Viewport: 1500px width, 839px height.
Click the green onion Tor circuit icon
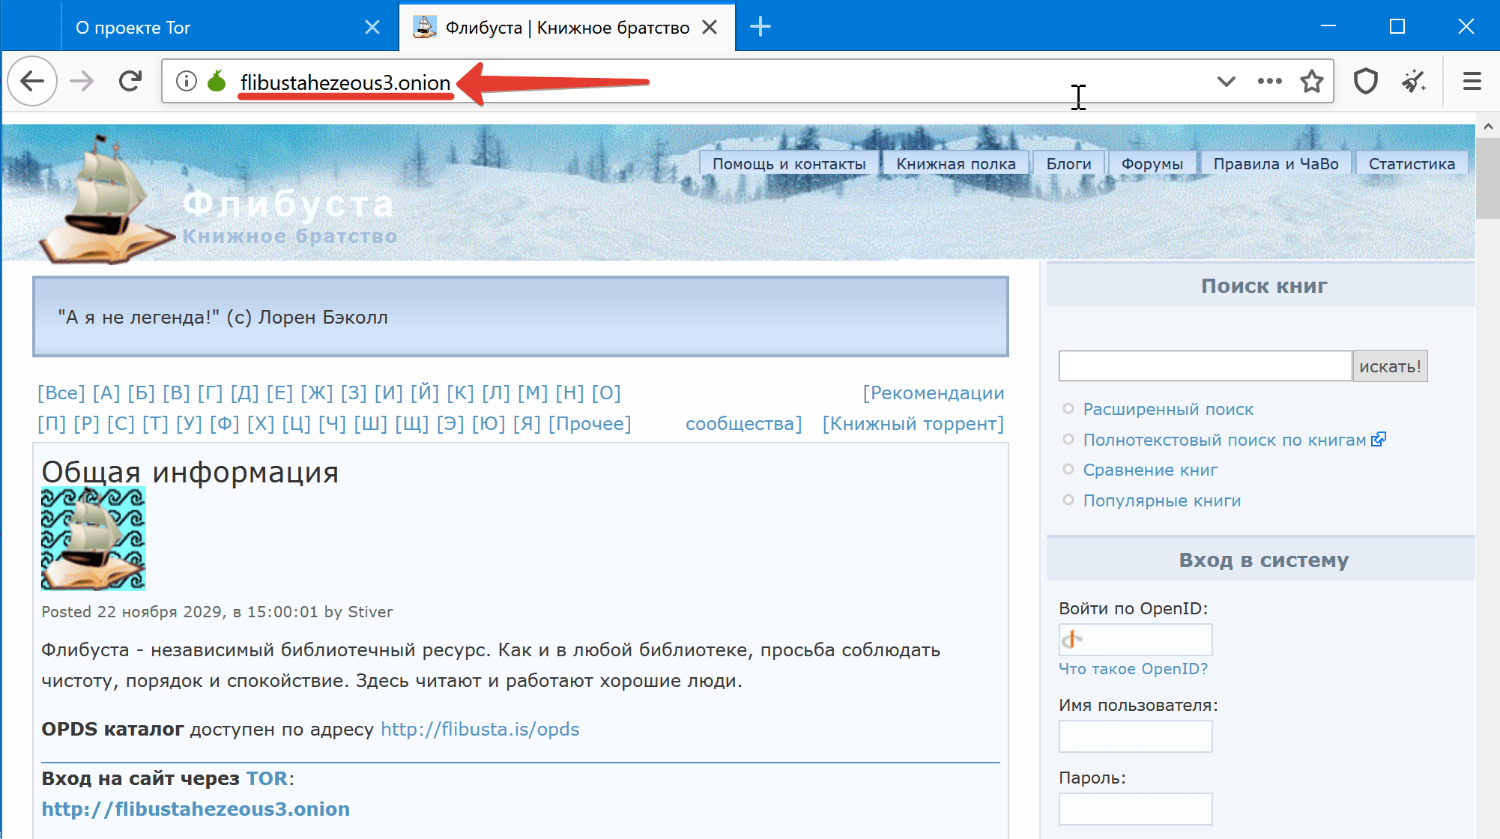pyautogui.click(x=217, y=81)
